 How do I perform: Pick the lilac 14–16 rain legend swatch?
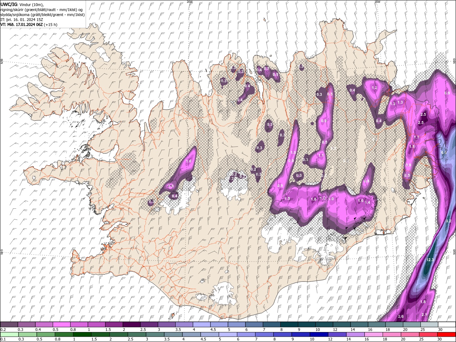[x=355, y=335]
